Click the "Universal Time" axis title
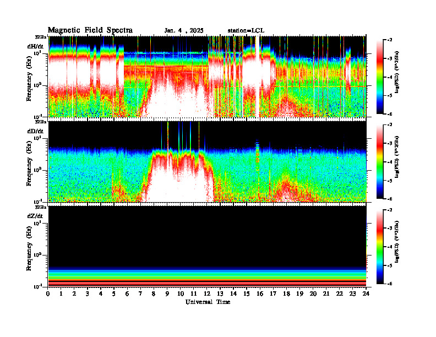The width and height of the screenshot is (436, 337). coord(208,302)
